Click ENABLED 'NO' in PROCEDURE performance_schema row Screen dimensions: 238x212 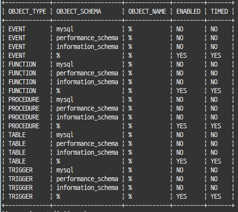click(180, 109)
